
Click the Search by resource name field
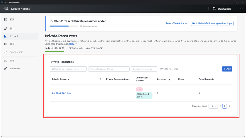pos(68,69)
